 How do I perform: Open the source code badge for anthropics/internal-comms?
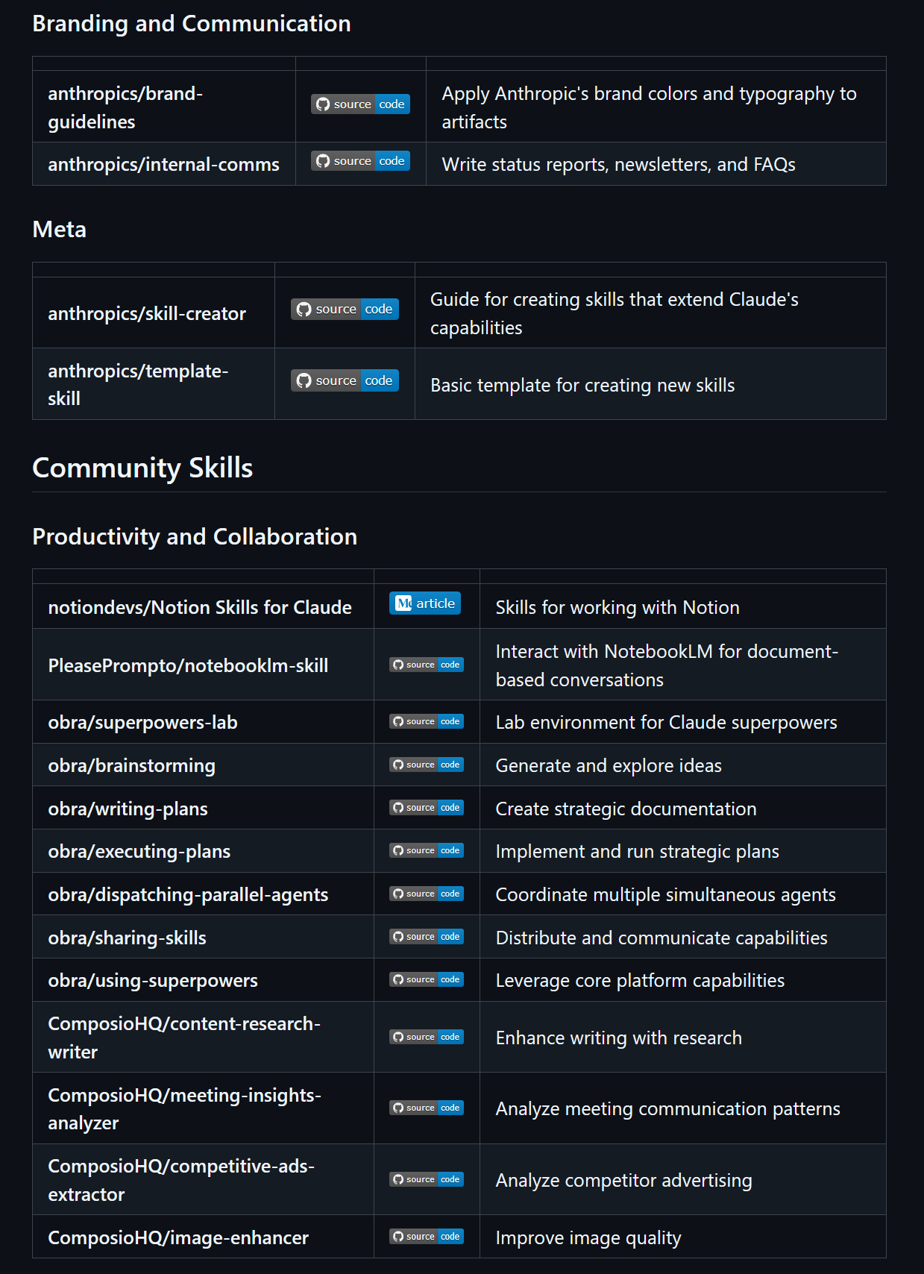point(360,161)
